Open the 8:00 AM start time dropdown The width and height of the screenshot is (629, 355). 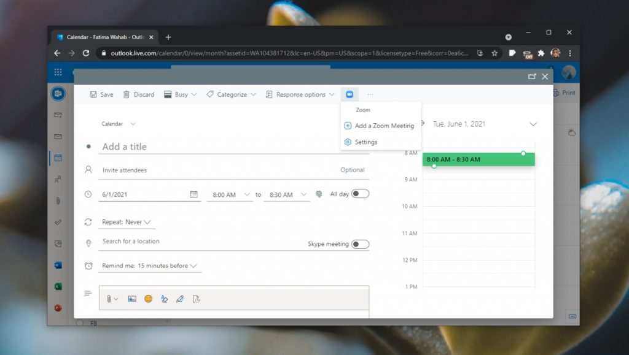click(x=230, y=195)
